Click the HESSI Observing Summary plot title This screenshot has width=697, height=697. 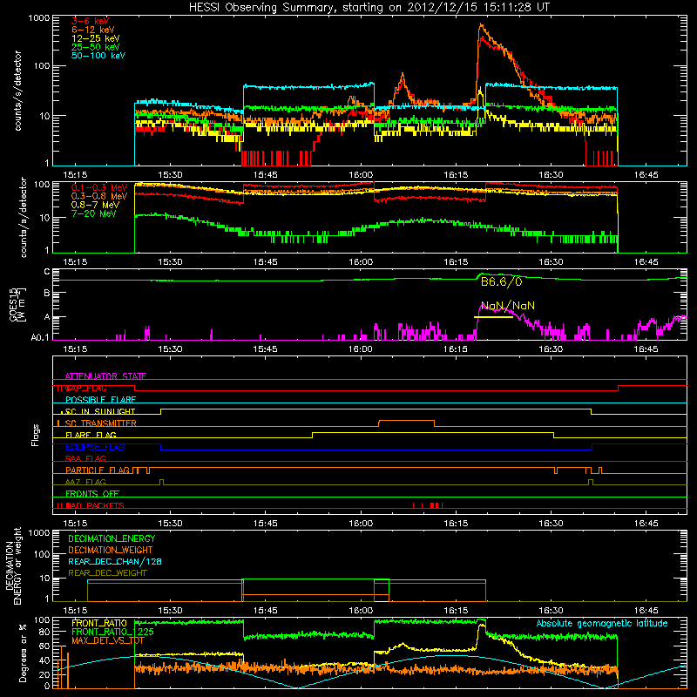click(369, 8)
